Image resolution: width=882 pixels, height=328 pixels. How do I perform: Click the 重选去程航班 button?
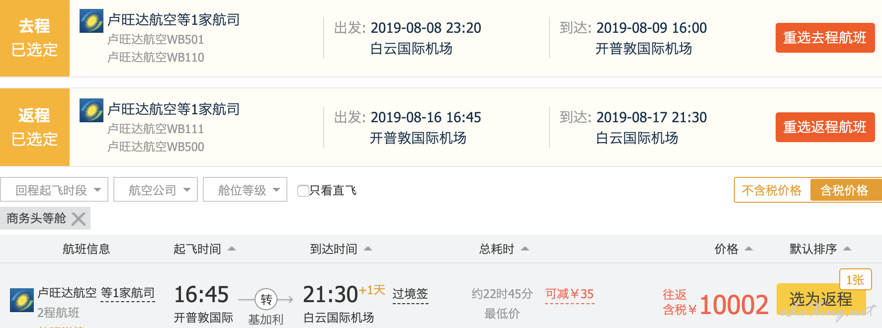click(825, 38)
